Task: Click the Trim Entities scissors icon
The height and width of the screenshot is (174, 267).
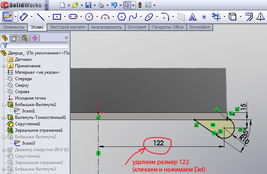Action: (x=216, y=16)
